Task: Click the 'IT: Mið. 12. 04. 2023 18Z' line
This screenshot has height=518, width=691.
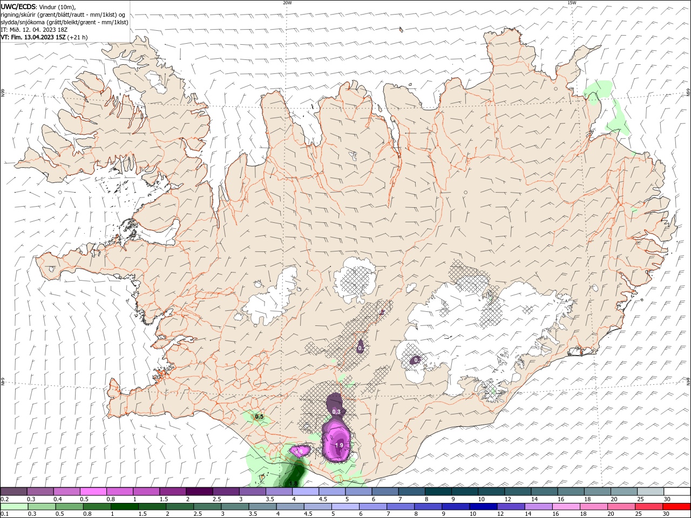Action: click(x=33, y=30)
